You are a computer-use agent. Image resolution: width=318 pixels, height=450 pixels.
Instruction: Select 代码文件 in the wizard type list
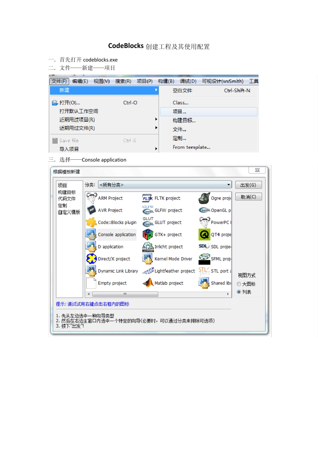pyautogui.click(x=67, y=199)
